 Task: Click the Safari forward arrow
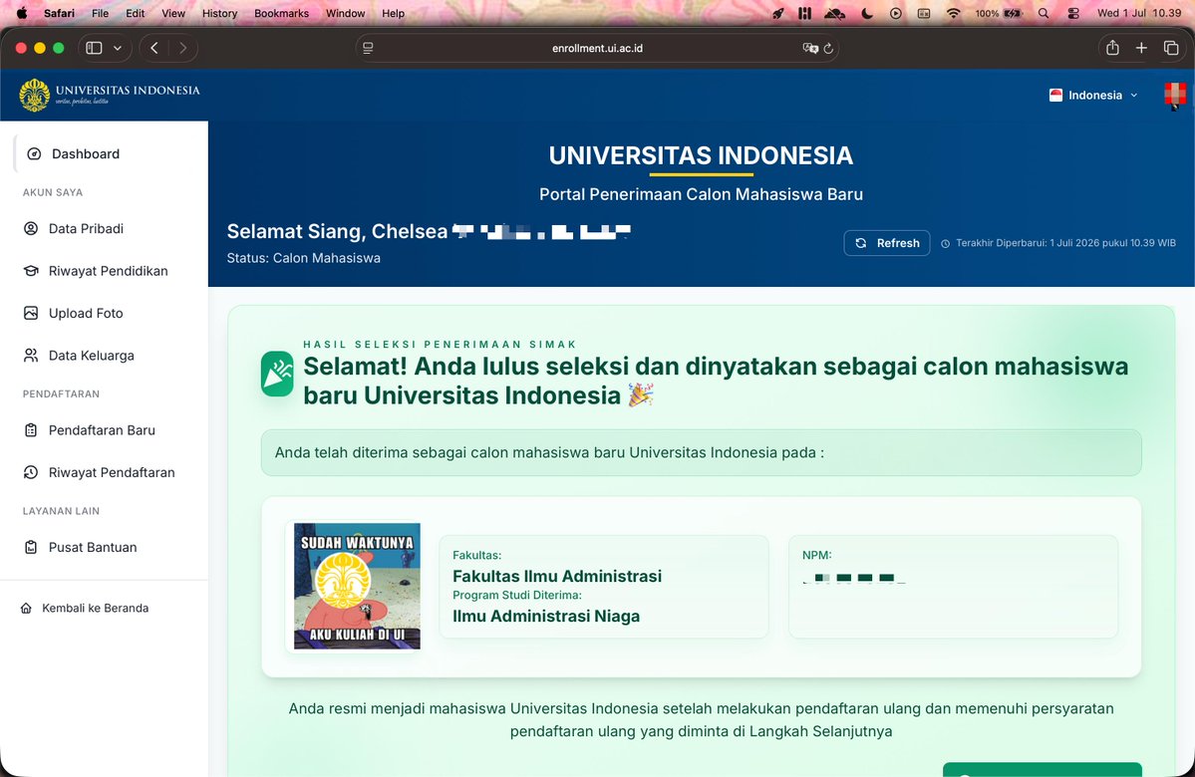(x=183, y=48)
